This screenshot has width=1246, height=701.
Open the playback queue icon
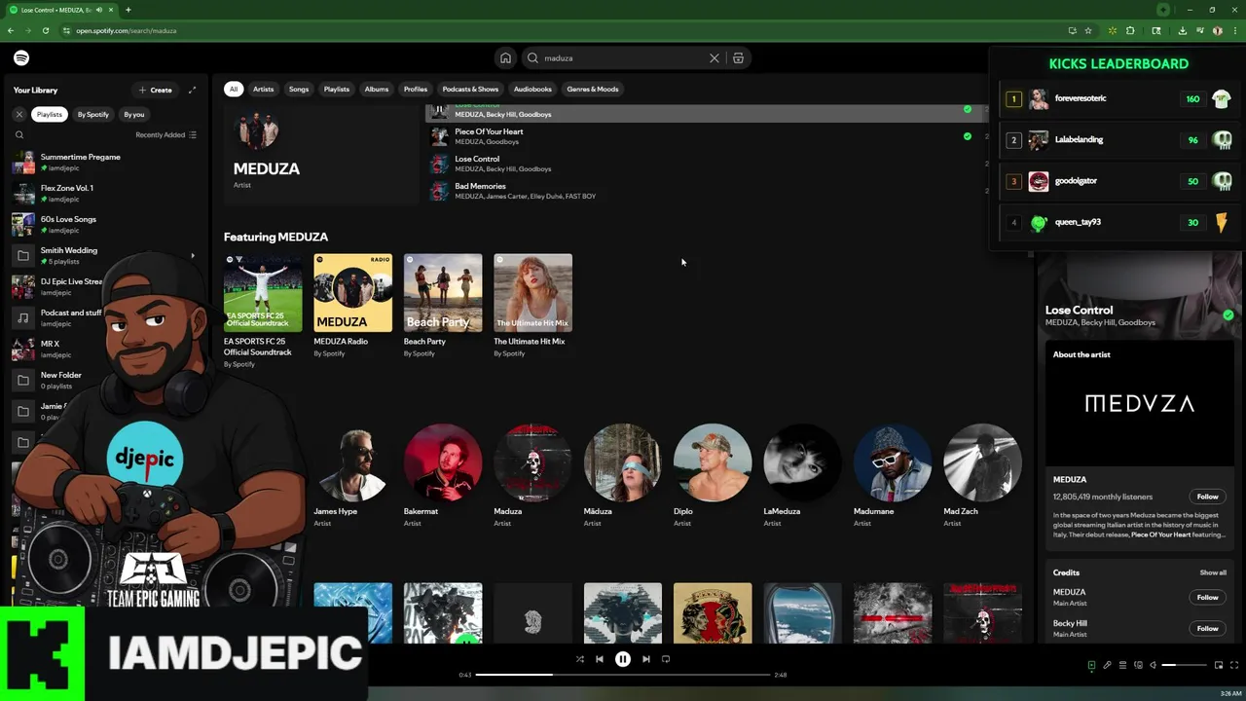tap(1122, 665)
